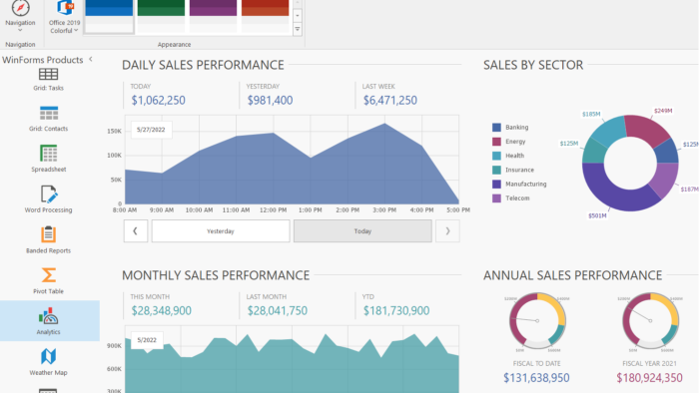This screenshot has width=699, height=393.
Task: Expand the skin palette gallery
Action: click(298, 29)
